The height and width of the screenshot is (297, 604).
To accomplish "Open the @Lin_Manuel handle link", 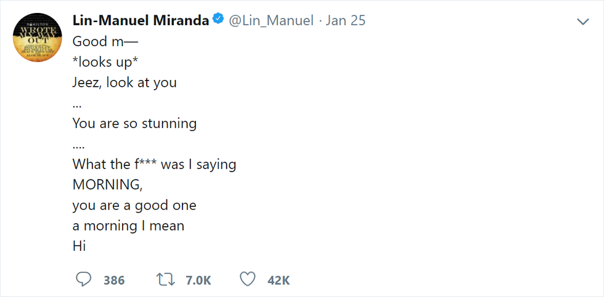I will (271, 20).
